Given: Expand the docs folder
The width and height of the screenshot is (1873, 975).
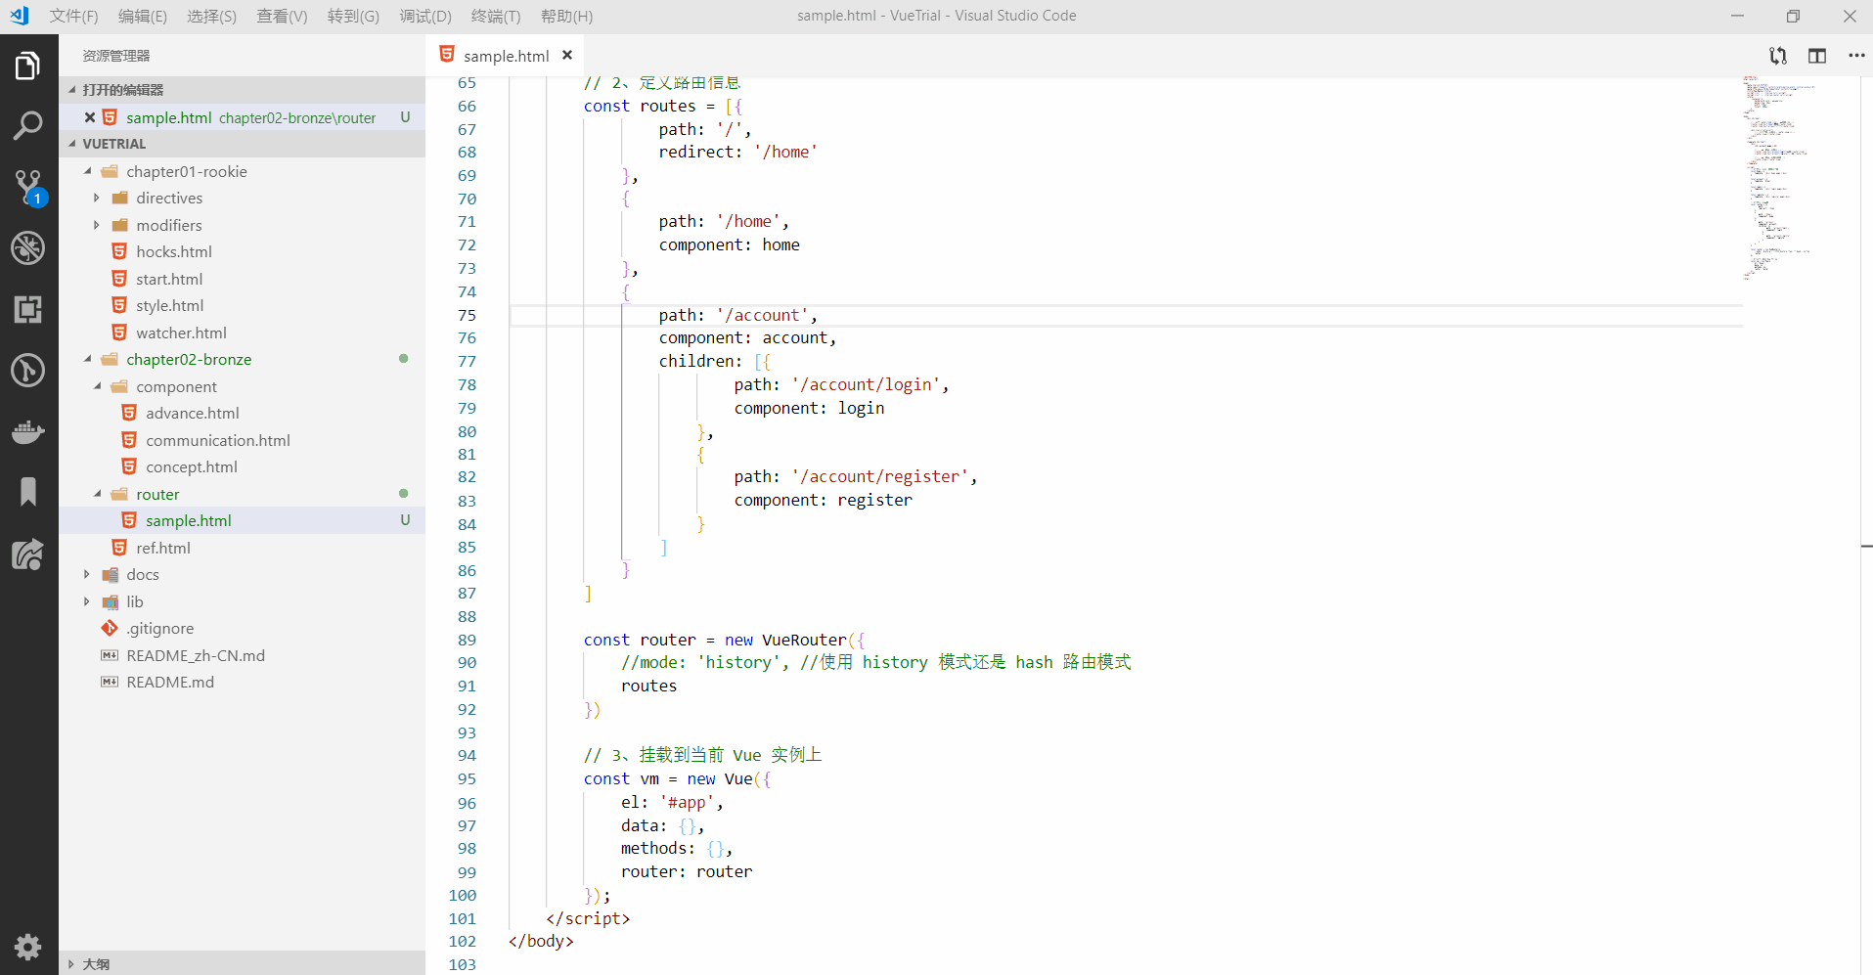Looking at the screenshot, I should pos(86,574).
